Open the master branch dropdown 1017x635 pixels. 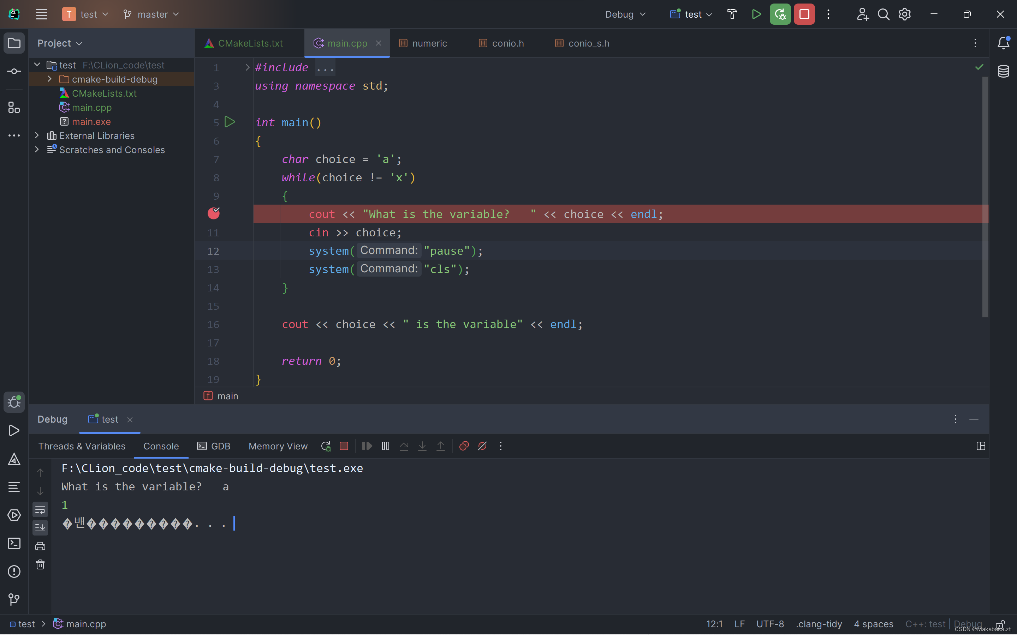pyautogui.click(x=150, y=14)
